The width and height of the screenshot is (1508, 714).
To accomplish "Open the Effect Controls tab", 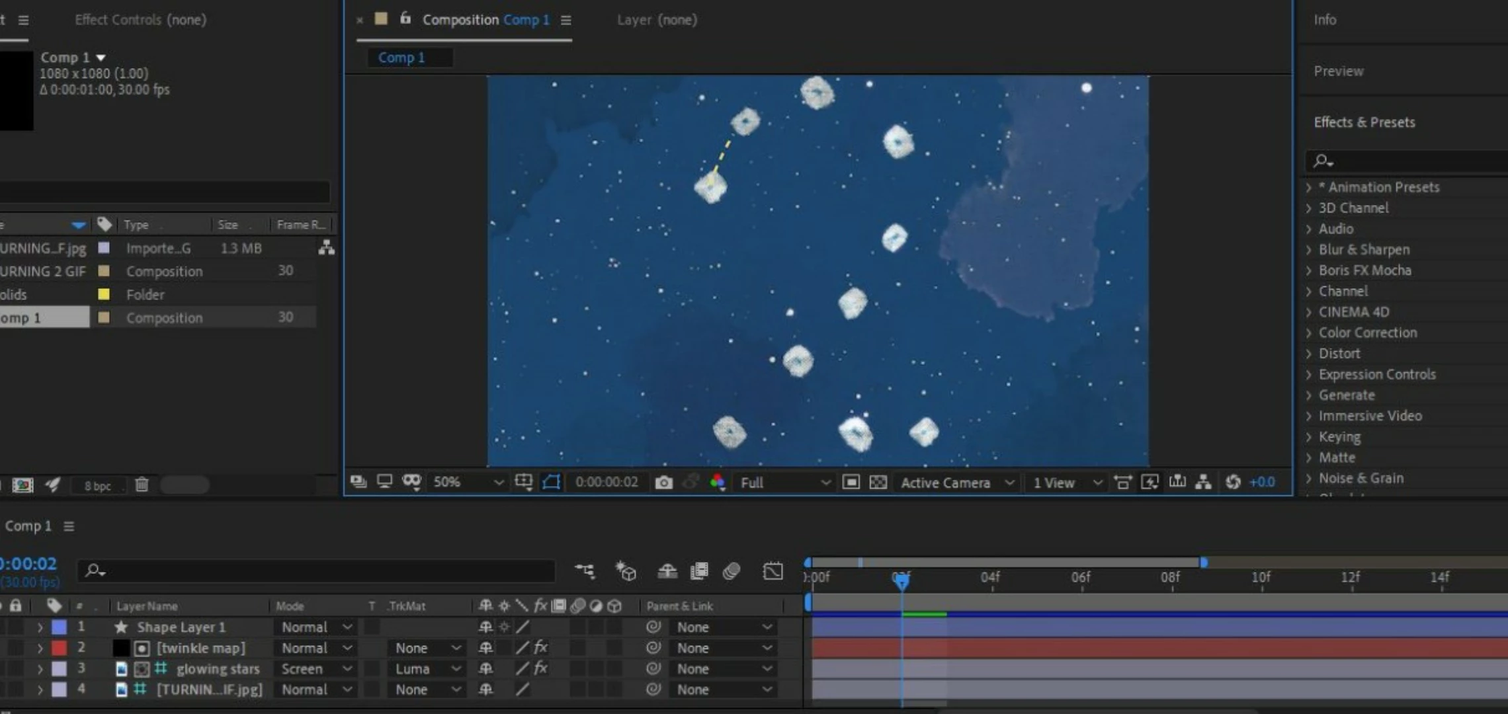I will coord(140,20).
